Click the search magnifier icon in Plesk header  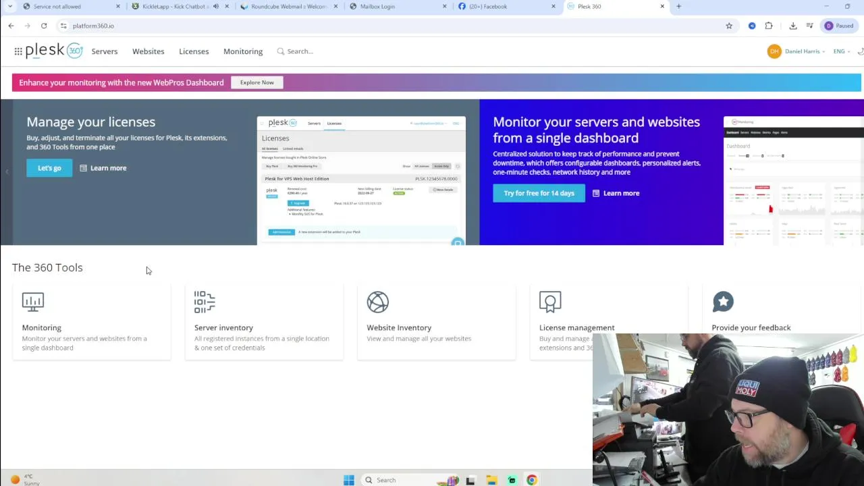click(x=281, y=51)
